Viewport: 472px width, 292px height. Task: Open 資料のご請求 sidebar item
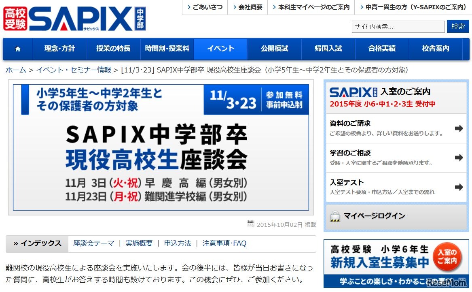[x=396, y=128]
